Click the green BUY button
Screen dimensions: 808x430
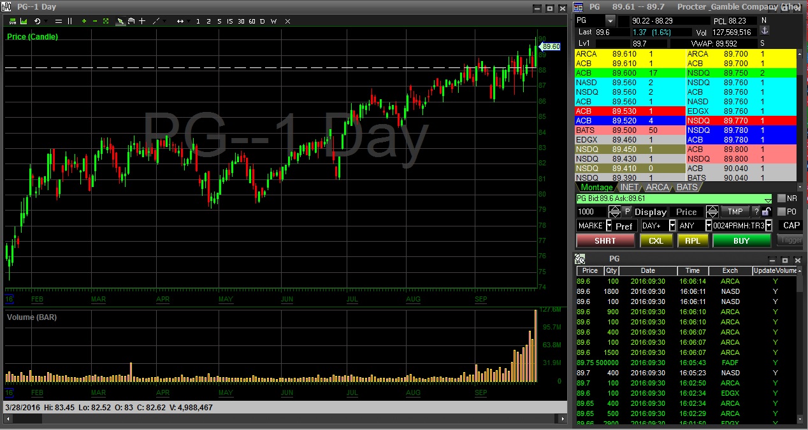[742, 241]
